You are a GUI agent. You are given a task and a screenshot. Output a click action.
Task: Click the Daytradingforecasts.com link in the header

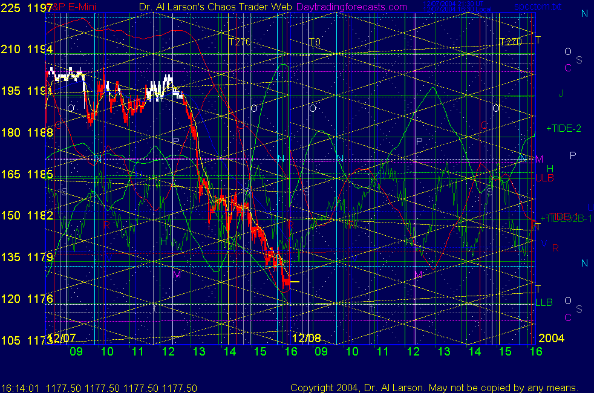[x=351, y=7]
